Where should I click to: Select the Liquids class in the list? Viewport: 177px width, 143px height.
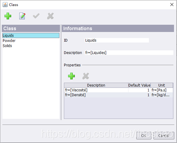coord(31,36)
